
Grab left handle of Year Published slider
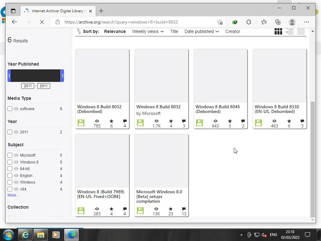9,76
